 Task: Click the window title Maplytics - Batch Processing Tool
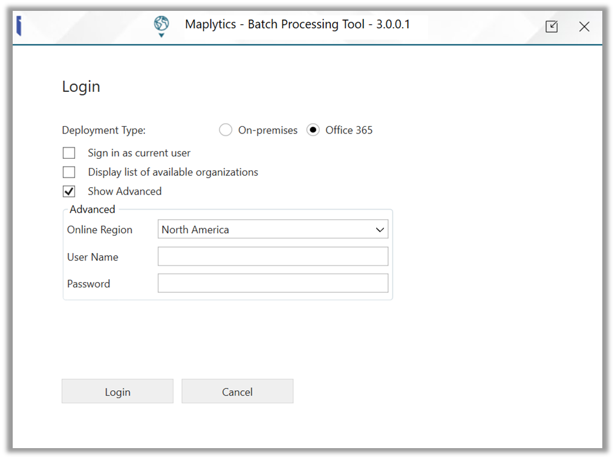(298, 24)
